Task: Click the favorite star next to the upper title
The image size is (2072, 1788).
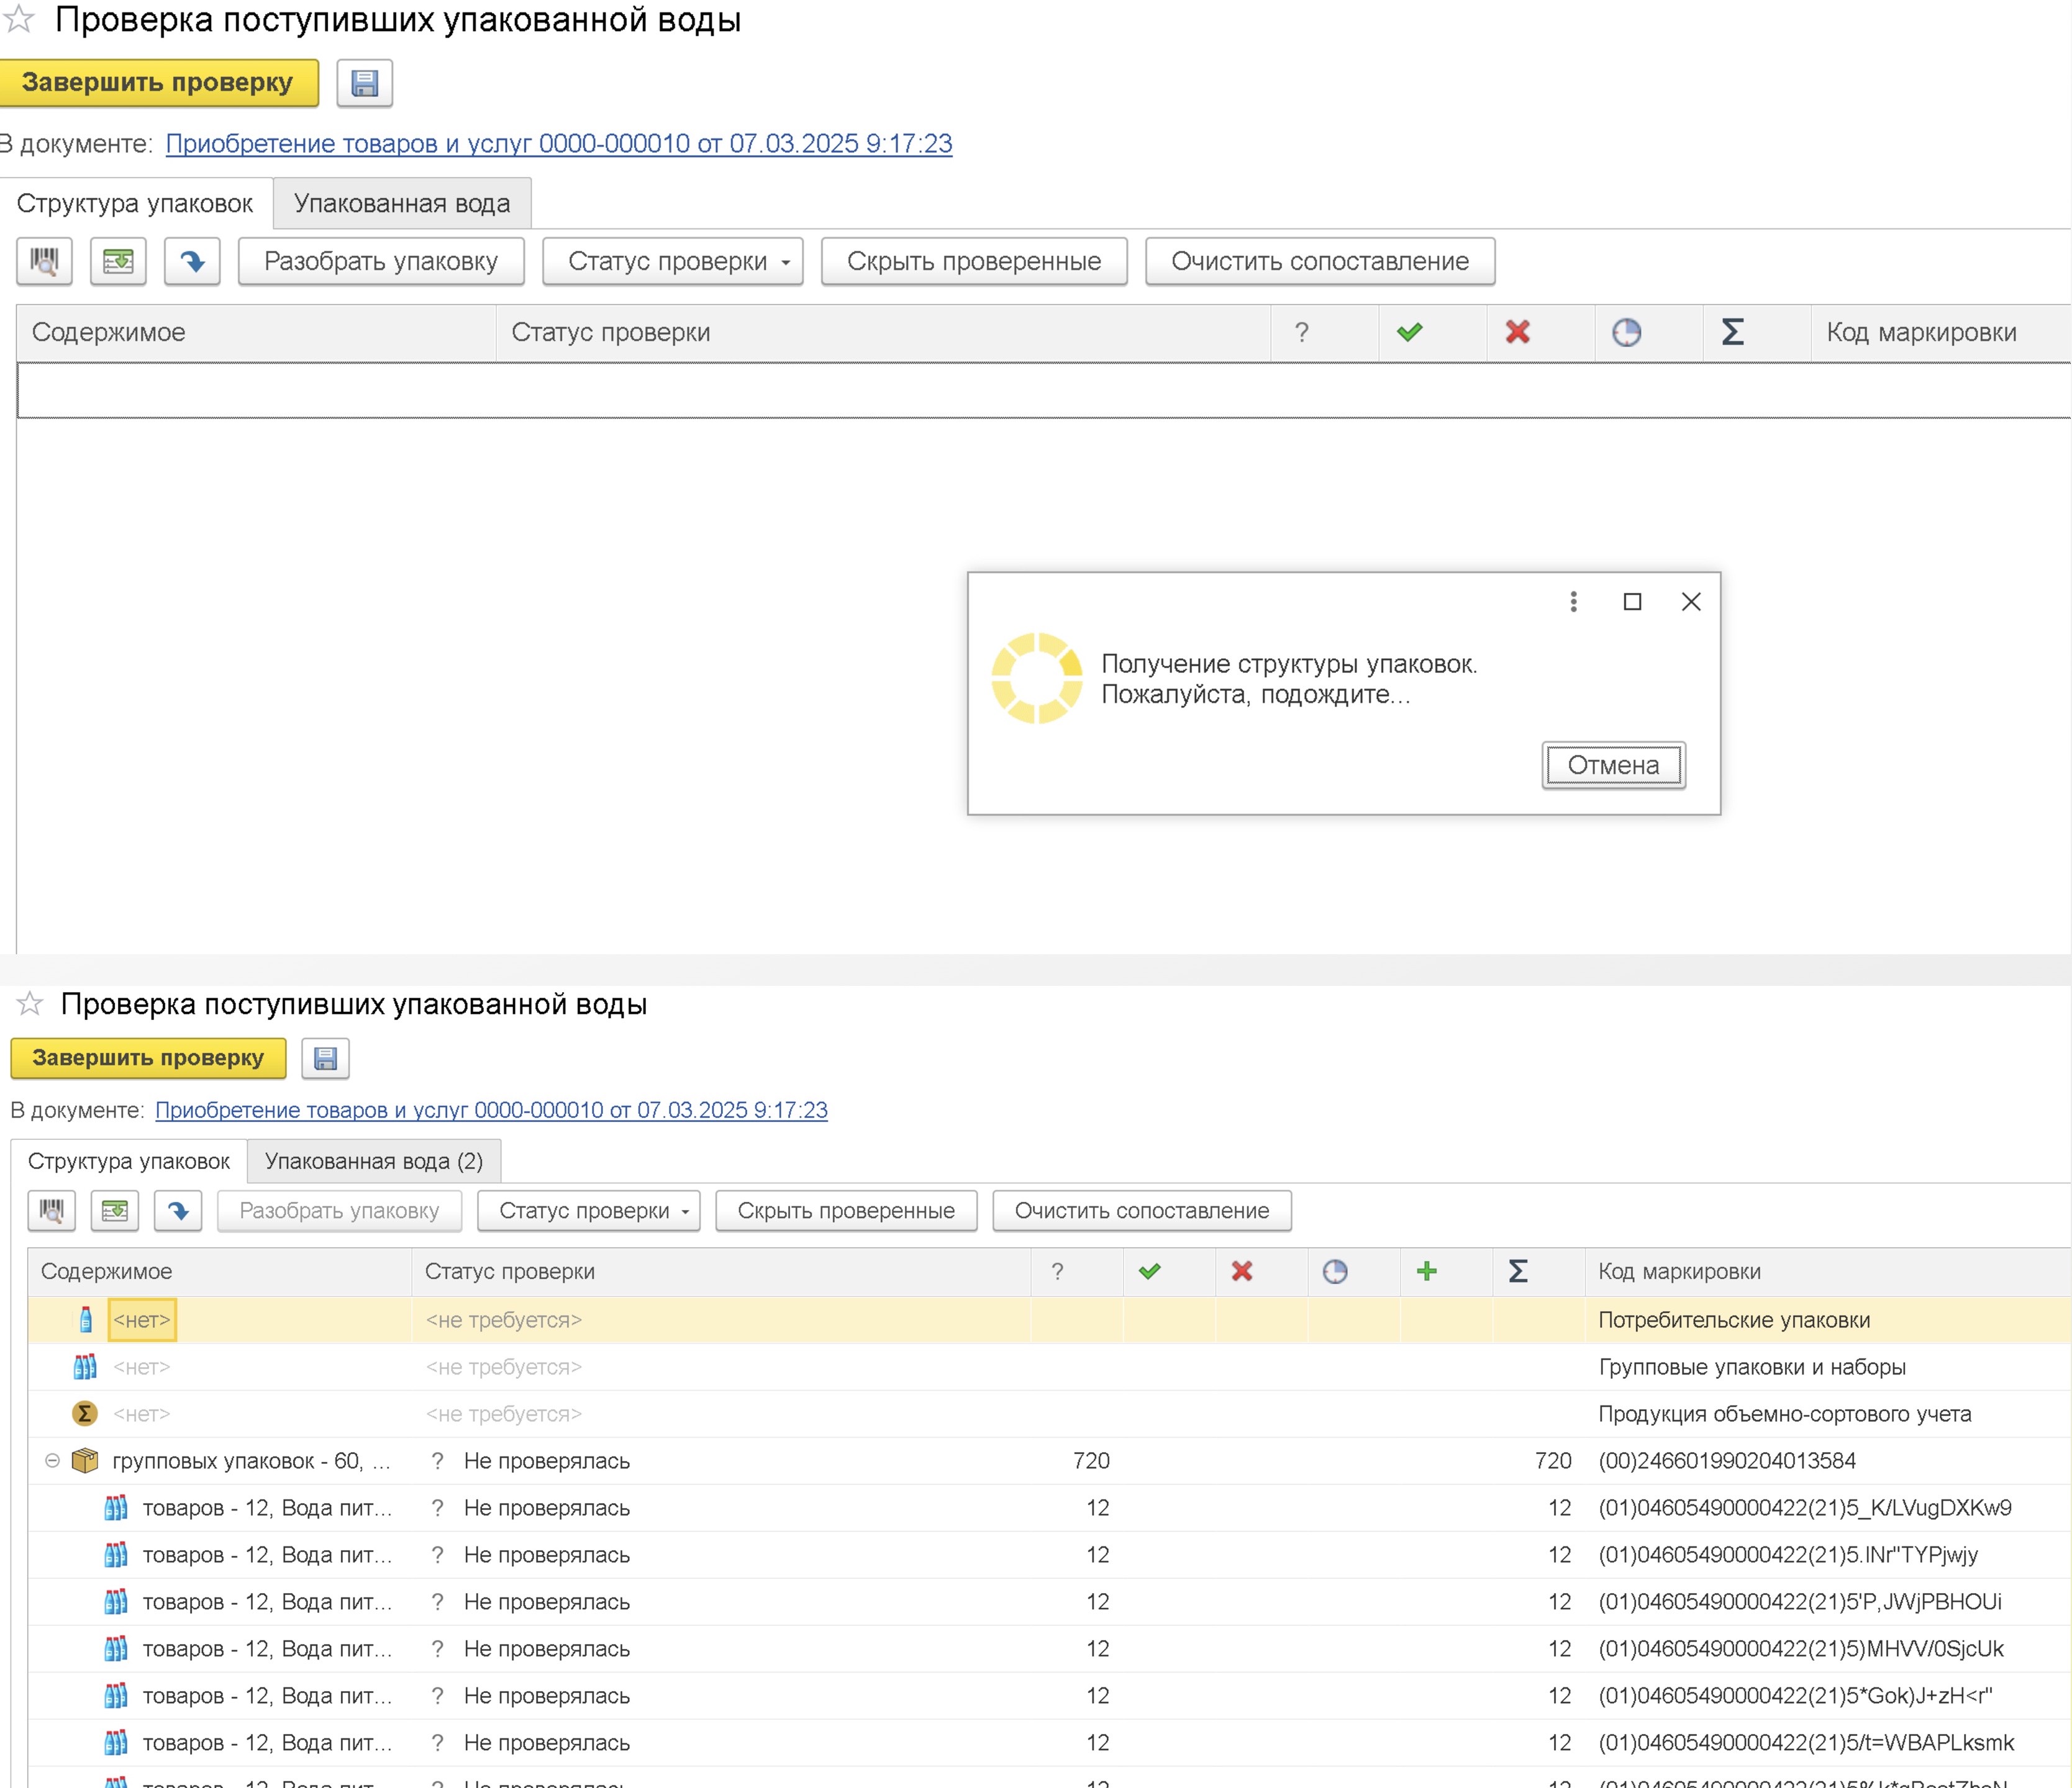Action: (x=19, y=19)
